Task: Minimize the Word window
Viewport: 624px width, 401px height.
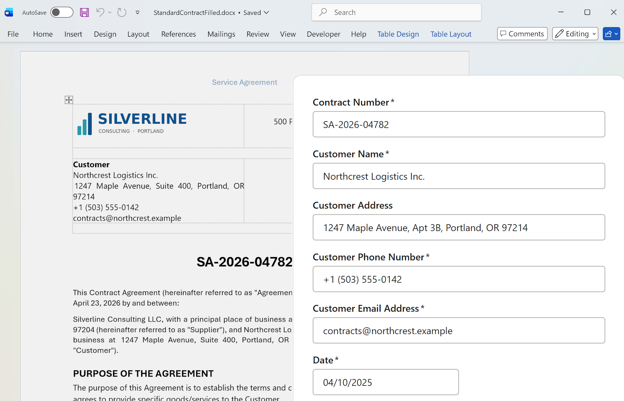Action: [561, 12]
